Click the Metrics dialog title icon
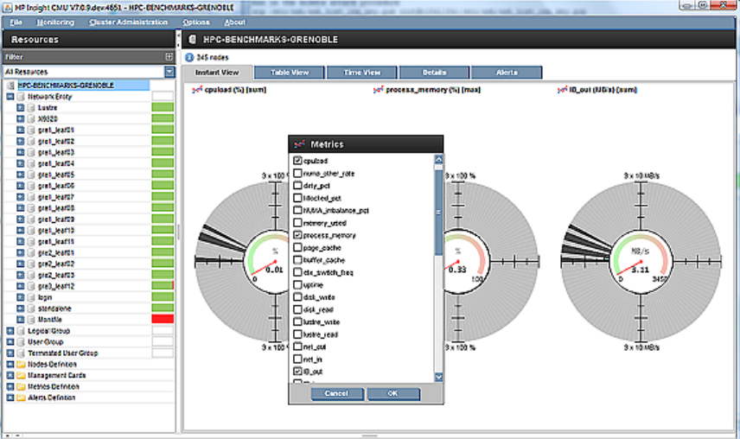 tap(299, 144)
